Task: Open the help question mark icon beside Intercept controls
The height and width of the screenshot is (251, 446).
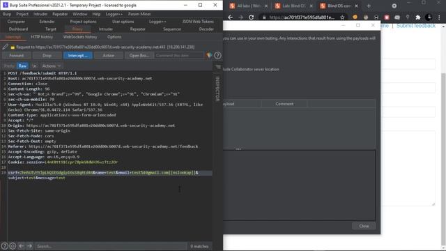Action: (x=217, y=56)
